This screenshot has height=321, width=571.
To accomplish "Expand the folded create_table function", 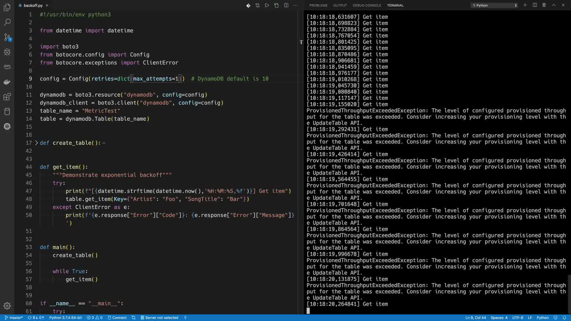I will click(37, 143).
